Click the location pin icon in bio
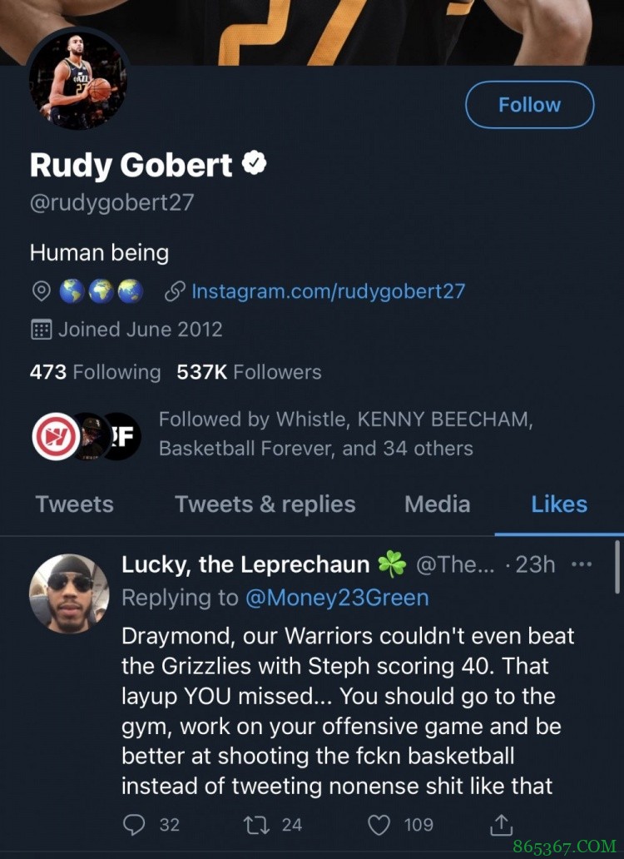The height and width of the screenshot is (859, 624). (41, 291)
